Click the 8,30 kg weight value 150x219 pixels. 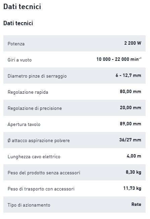134,172
